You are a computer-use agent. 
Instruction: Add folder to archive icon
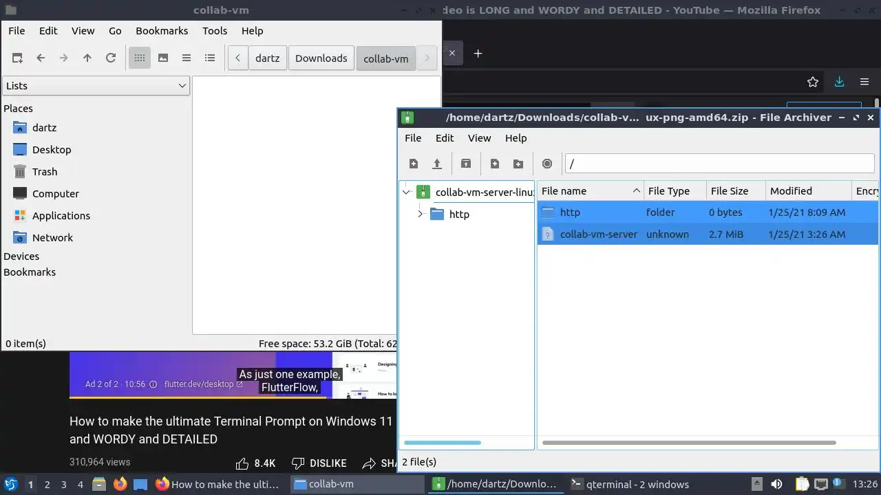point(518,164)
